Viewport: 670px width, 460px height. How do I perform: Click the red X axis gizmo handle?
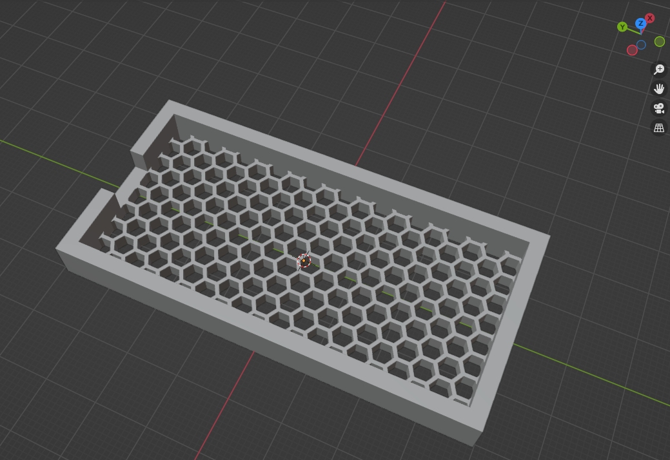pos(649,18)
